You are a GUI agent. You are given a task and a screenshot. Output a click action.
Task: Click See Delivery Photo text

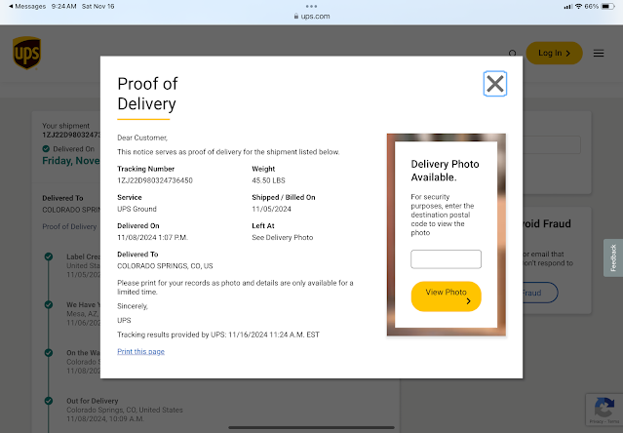[x=283, y=238]
